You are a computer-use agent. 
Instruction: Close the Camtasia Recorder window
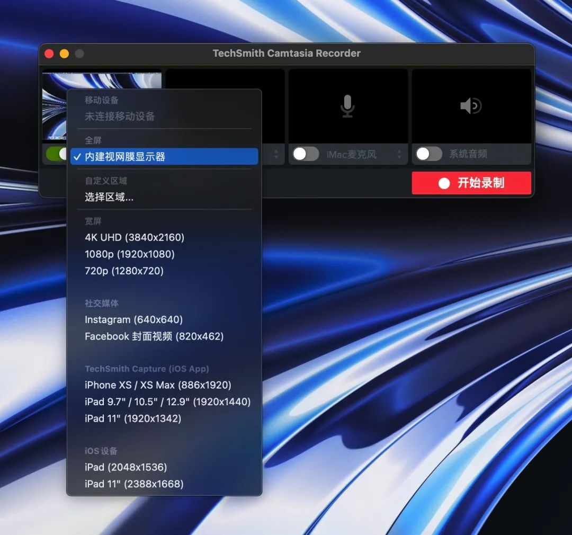[x=49, y=54]
